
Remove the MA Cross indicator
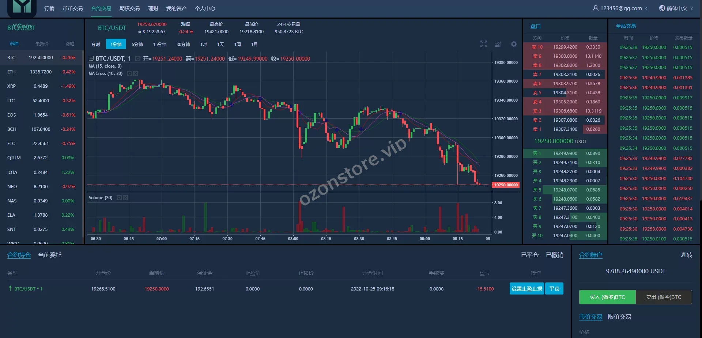click(x=136, y=73)
